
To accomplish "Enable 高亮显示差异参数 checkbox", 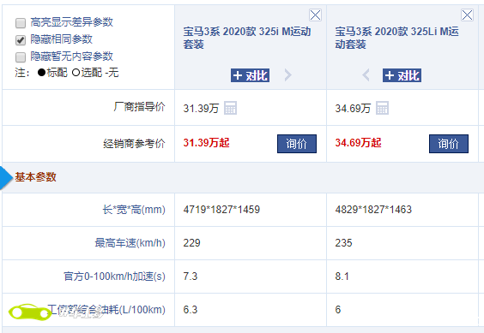I will [x=21, y=23].
